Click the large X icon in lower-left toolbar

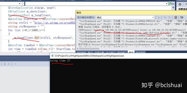click(9, 64)
